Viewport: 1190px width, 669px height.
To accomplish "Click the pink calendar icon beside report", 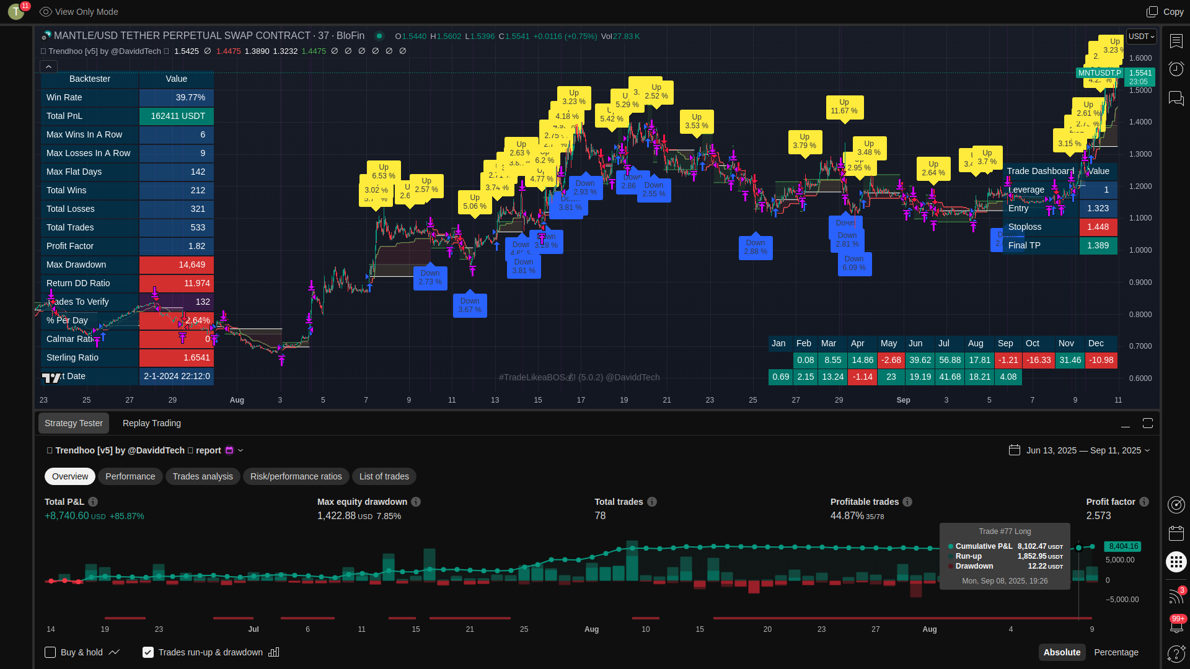I will 229,450.
